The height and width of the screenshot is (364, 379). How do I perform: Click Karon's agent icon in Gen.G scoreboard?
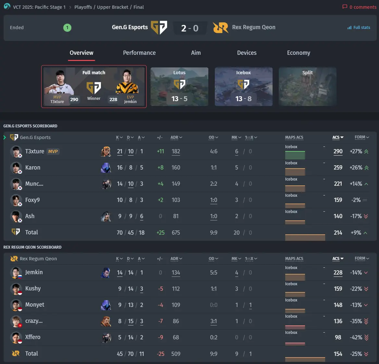(x=106, y=168)
